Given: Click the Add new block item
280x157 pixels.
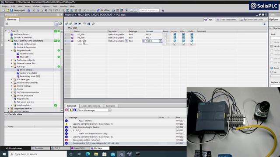Looking at the screenshot, I should [x=27, y=54].
